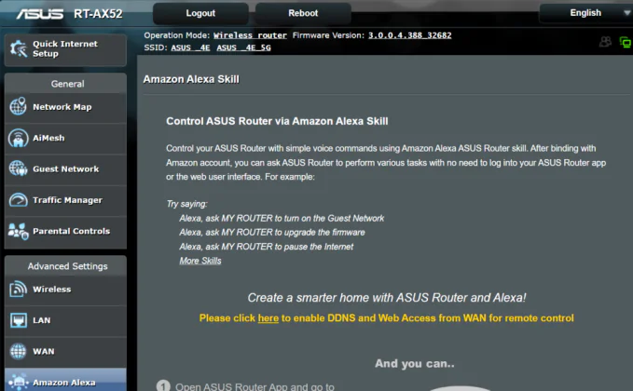Click the WAN globe icon
The width and height of the screenshot is (633, 391).
pos(18,351)
